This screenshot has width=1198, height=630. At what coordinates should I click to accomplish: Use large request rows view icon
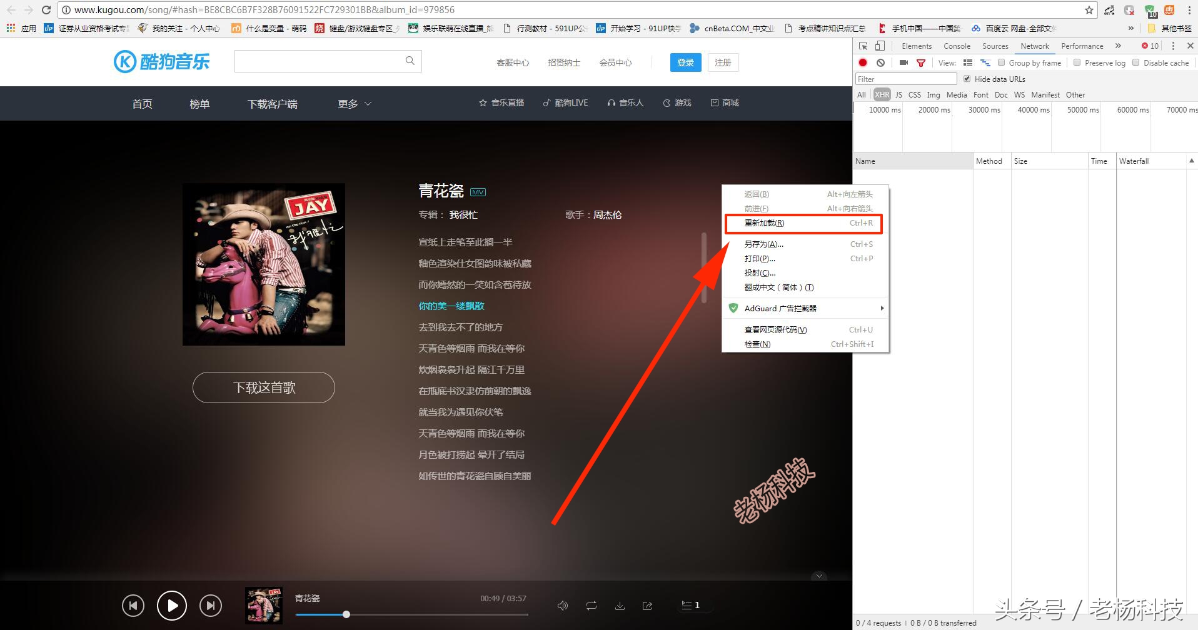point(968,62)
